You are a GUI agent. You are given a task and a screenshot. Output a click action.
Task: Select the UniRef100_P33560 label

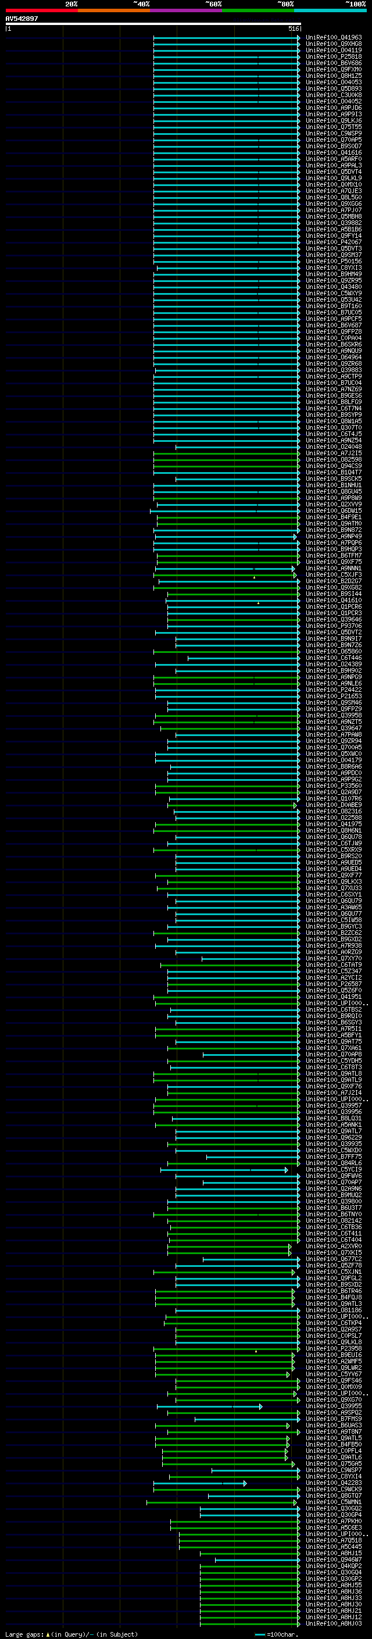click(x=334, y=786)
